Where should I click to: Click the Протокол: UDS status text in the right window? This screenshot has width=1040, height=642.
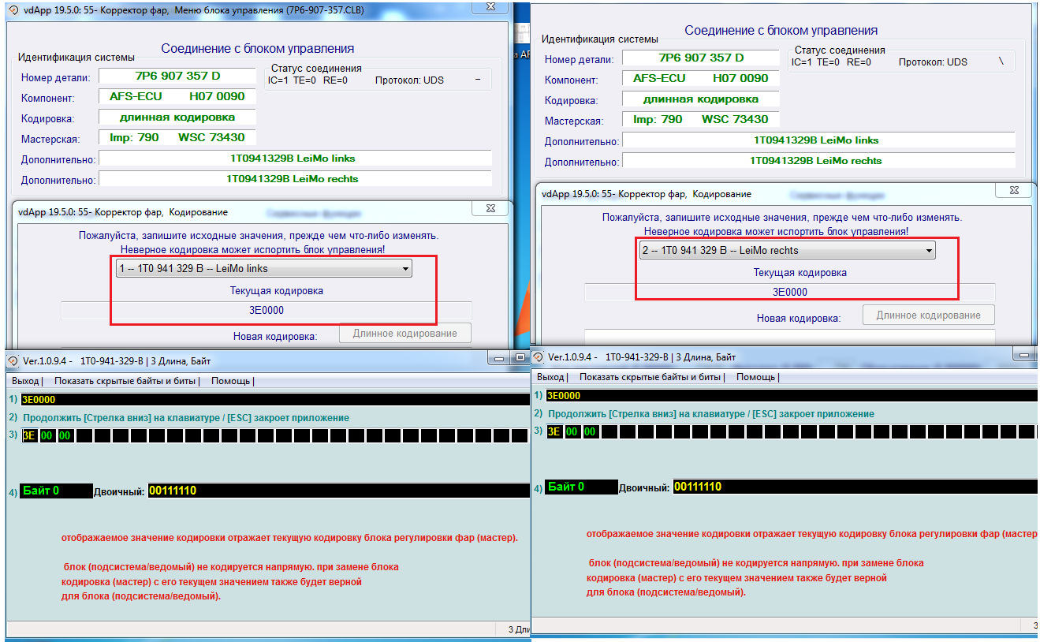pos(933,62)
